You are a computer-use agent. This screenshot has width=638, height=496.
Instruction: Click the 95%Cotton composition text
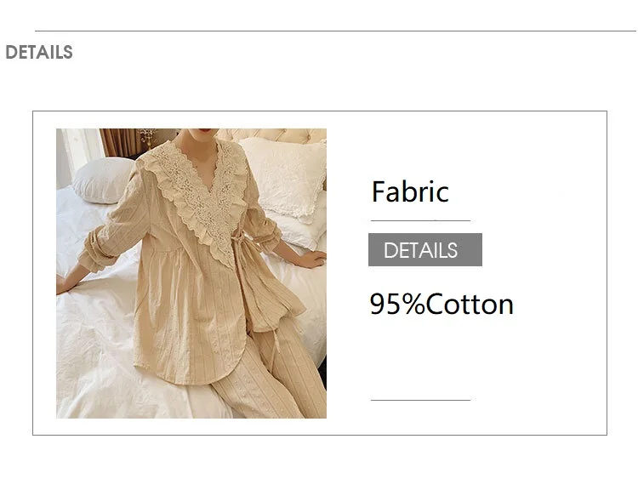(441, 304)
